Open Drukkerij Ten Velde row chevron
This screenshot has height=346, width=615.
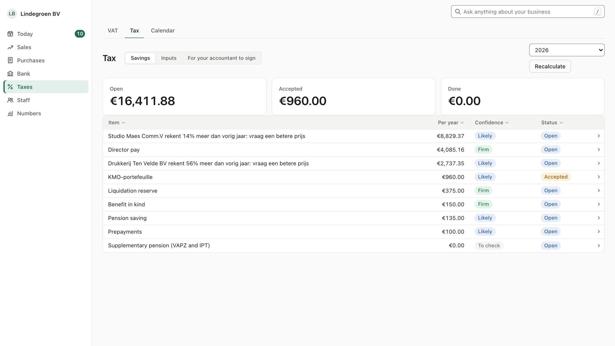coord(599,163)
